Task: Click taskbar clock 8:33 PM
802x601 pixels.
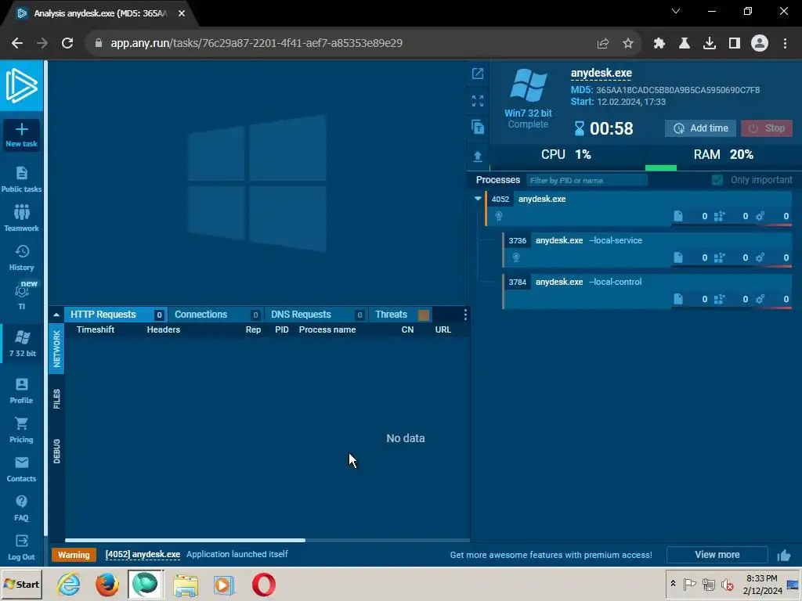Action: pos(761,578)
